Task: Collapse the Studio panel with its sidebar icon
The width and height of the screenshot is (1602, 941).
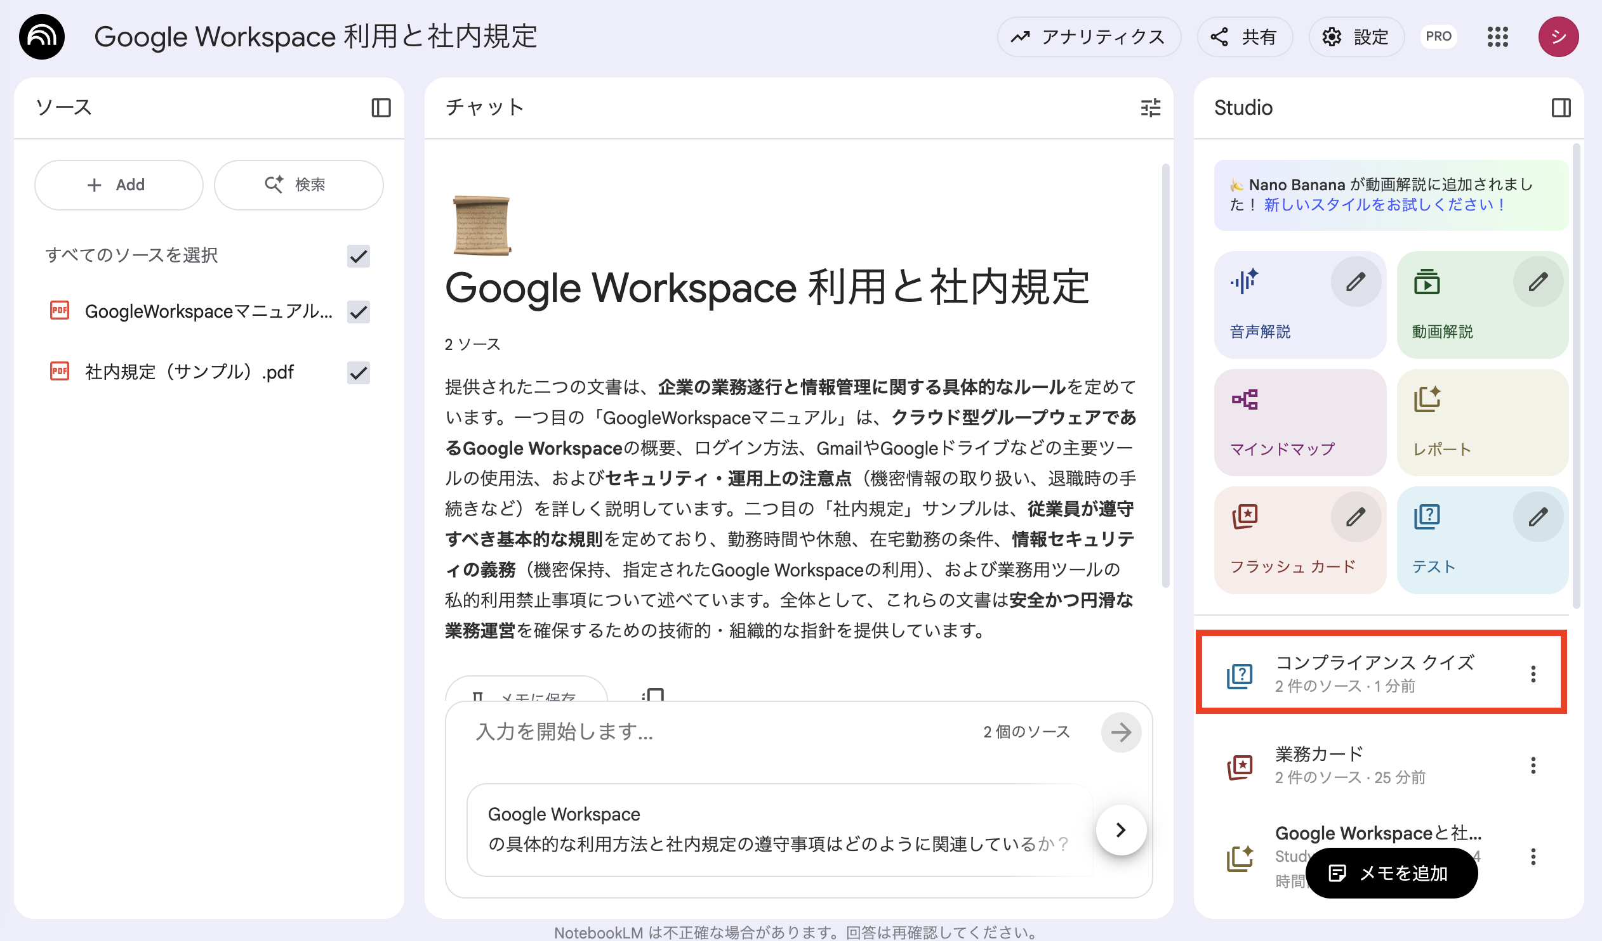Action: pyautogui.click(x=1561, y=108)
